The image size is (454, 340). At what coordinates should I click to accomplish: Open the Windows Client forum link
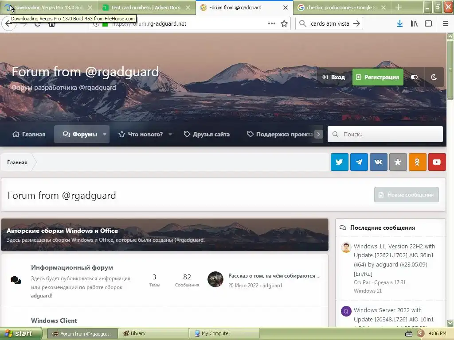54,321
